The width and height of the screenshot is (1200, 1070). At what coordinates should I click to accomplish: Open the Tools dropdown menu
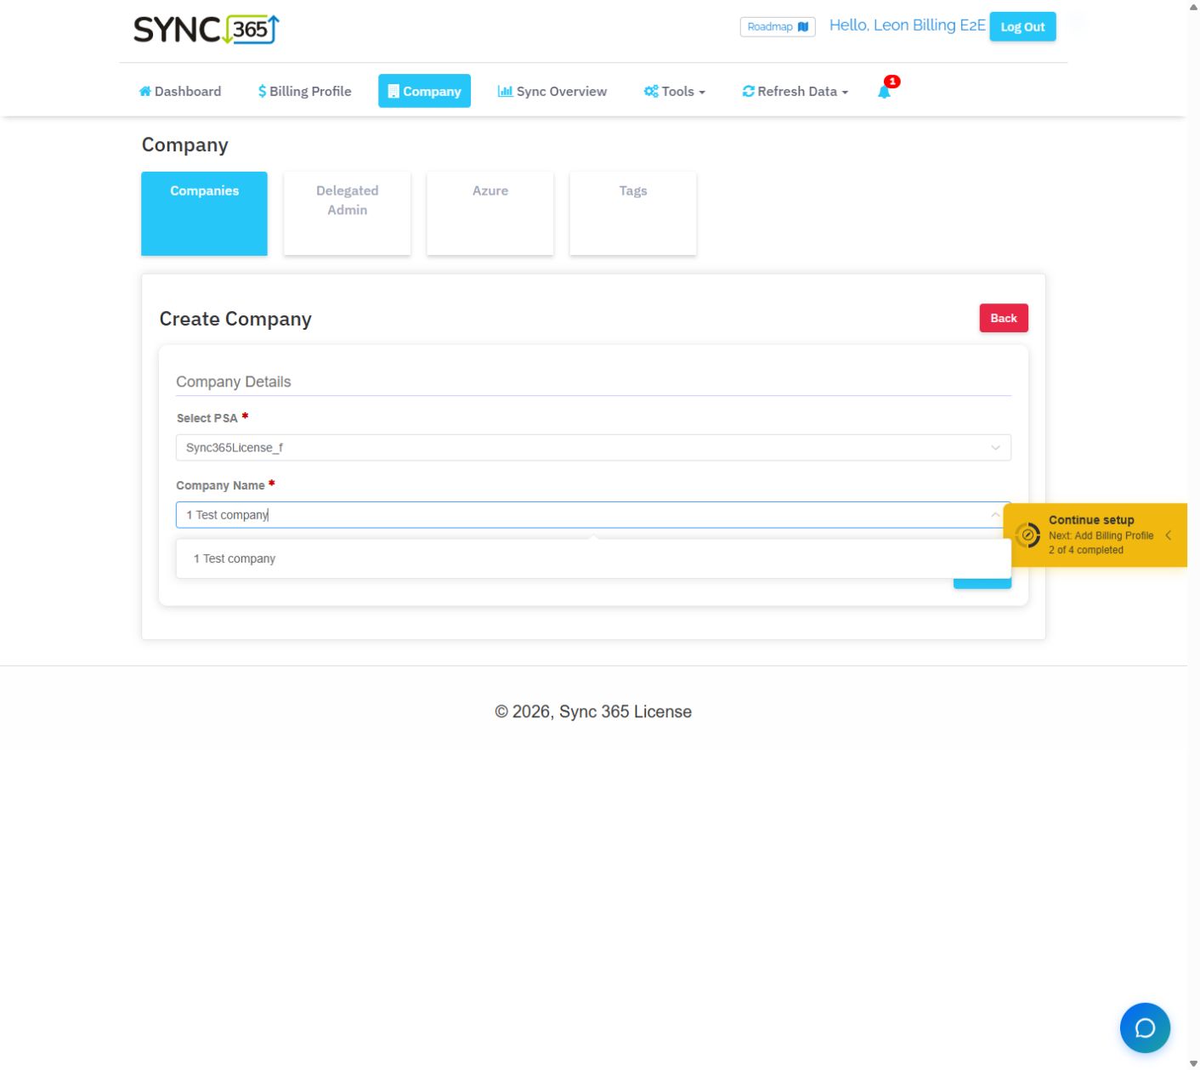(675, 91)
